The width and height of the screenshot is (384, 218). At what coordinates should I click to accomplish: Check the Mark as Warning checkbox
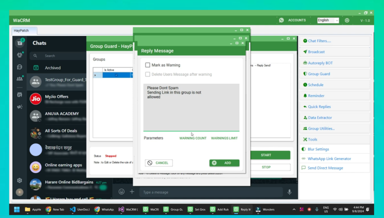(x=148, y=65)
